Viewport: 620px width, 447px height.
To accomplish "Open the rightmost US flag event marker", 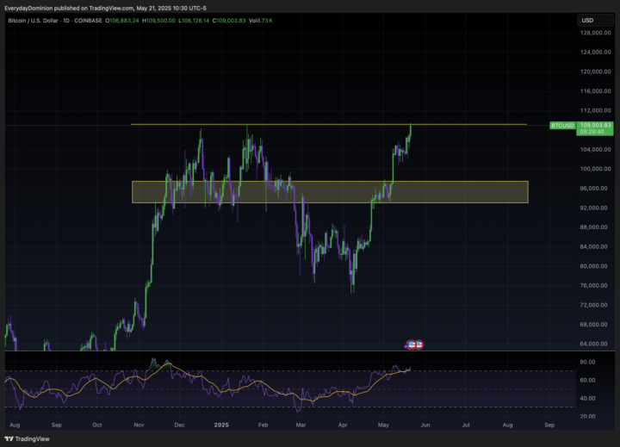I will (418, 345).
